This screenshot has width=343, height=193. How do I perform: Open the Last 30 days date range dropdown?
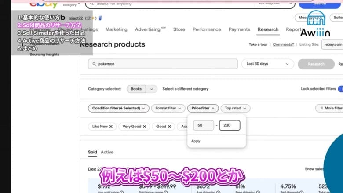tap(267, 64)
